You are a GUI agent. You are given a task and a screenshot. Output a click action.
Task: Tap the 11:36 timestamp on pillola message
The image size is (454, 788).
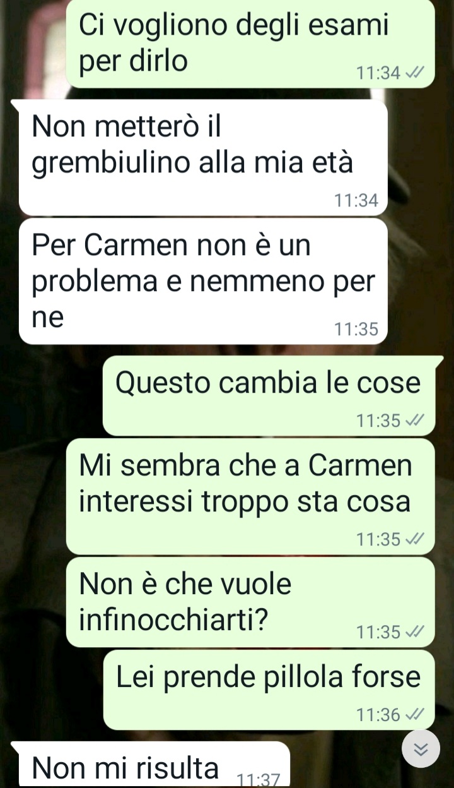(378, 715)
